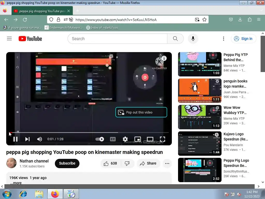
Task: Click the page vertical scrollbar
Action: click(x=263, y=54)
